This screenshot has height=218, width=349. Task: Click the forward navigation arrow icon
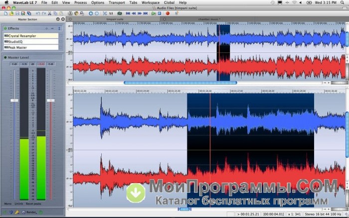pyautogui.click(x=97, y=13)
